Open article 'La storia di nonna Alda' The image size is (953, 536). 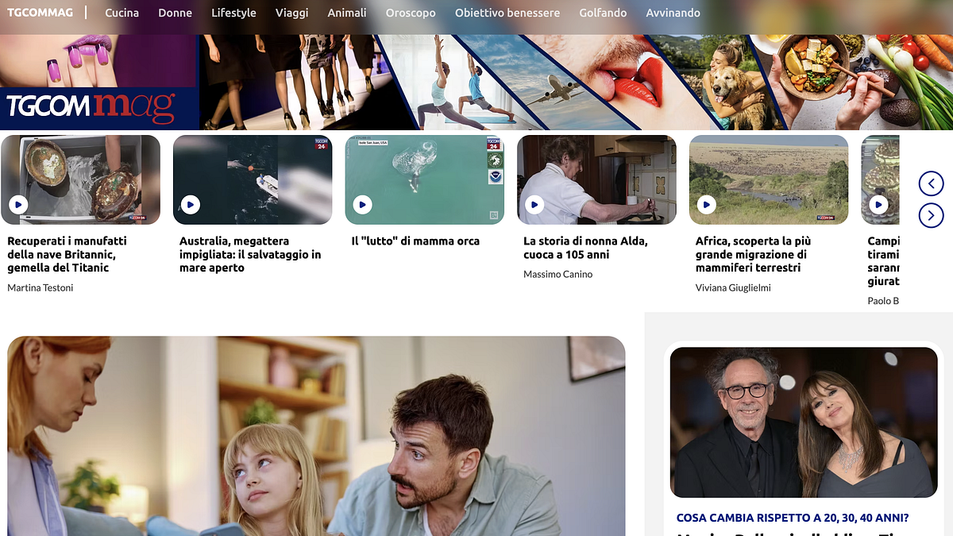pyautogui.click(x=585, y=248)
